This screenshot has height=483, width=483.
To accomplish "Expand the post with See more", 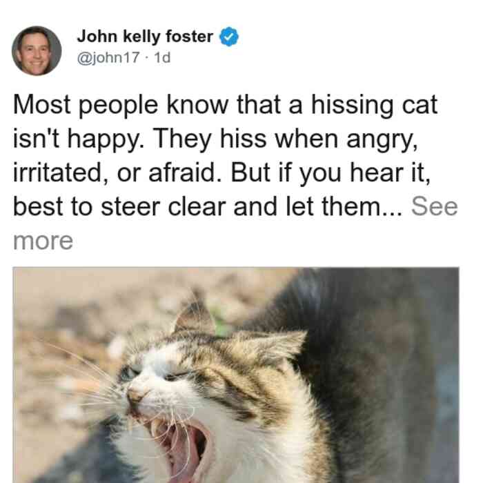I will point(434,206).
